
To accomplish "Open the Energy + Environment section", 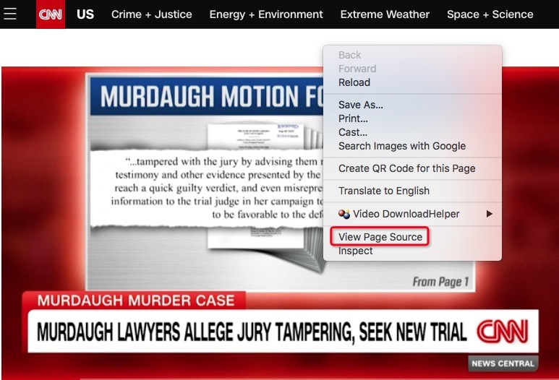I will click(266, 14).
